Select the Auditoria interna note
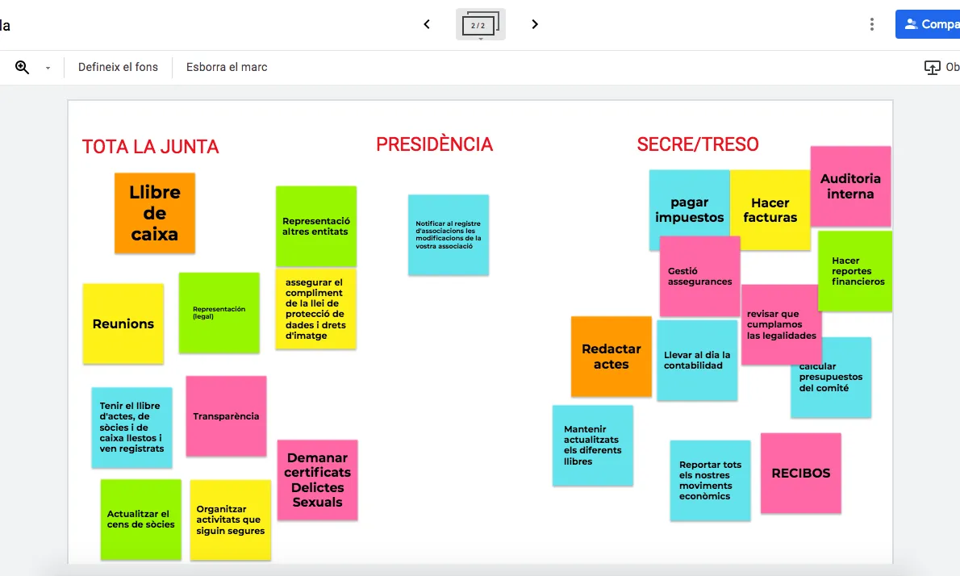Screen dimensions: 960x576 (x=850, y=186)
